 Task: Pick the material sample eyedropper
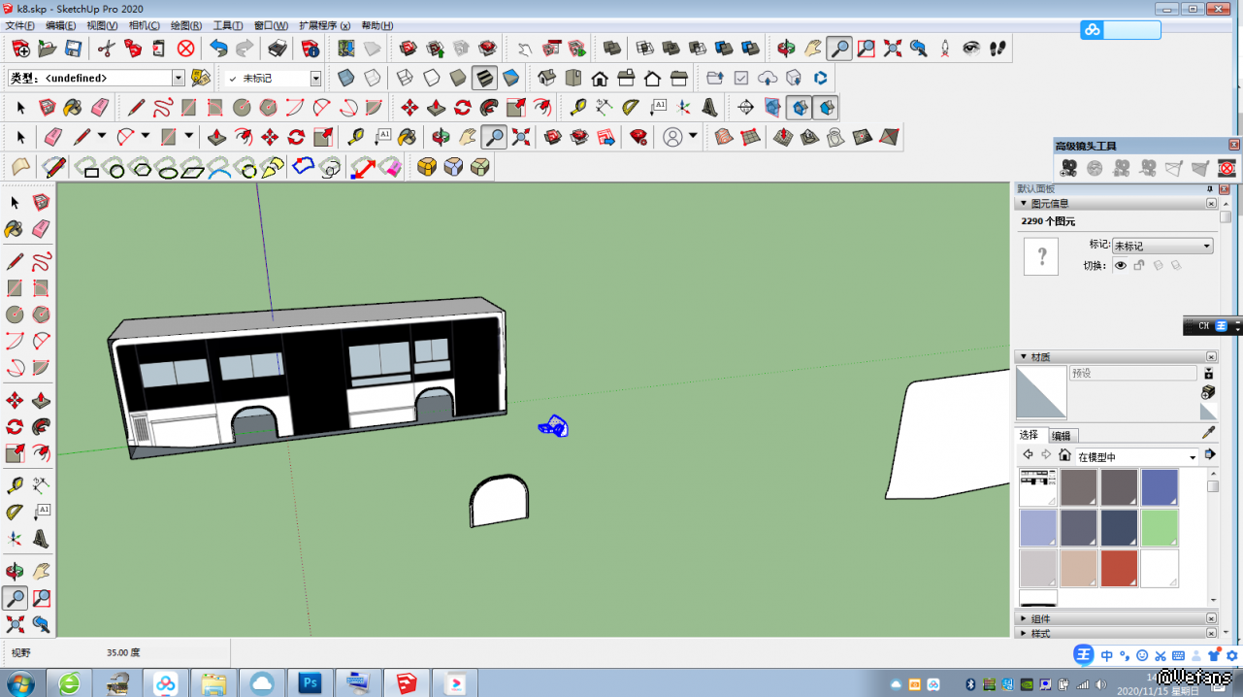[x=1208, y=433]
